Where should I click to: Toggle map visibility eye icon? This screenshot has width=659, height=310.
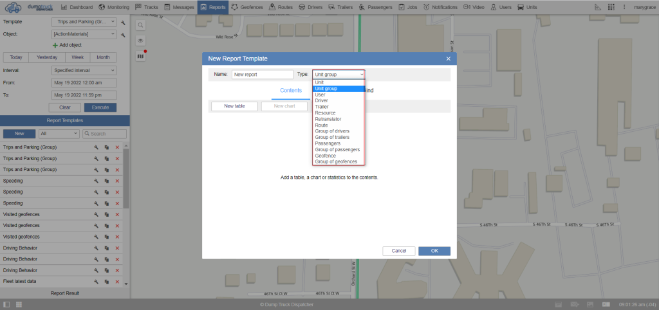pyautogui.click(x=140, y=41)
